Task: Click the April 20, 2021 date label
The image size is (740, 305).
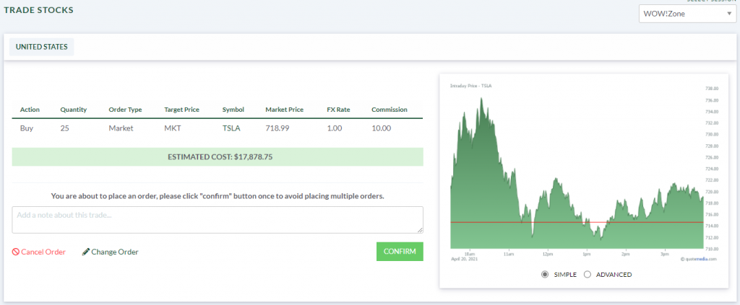Action: pyautogui.click(x=465, y=259)
